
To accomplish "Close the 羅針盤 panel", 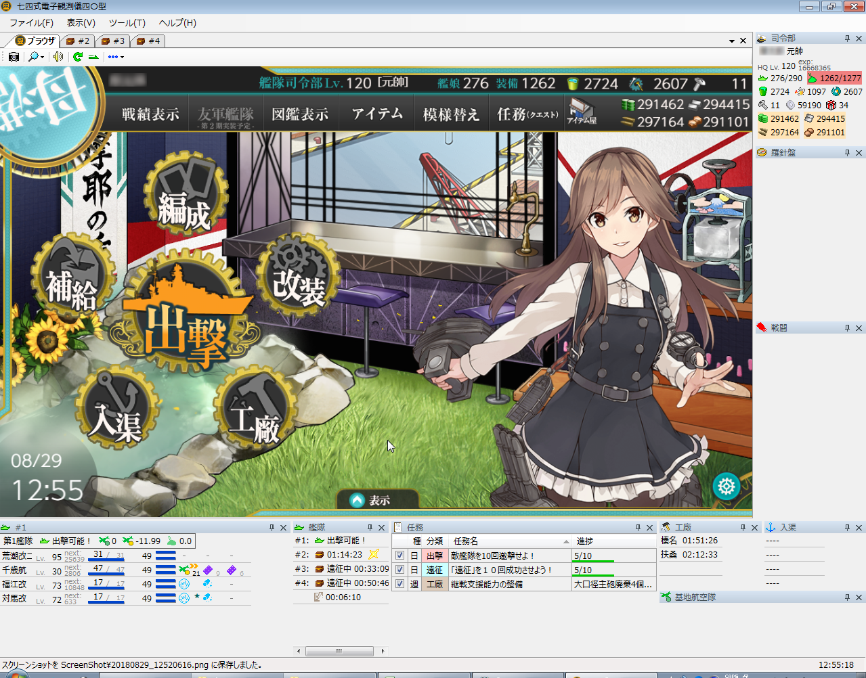I will pyautogui.click(x=859, y=153).
